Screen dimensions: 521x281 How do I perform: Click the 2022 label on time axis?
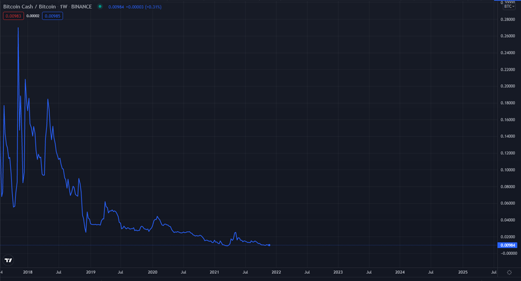(x=276, y=272)
